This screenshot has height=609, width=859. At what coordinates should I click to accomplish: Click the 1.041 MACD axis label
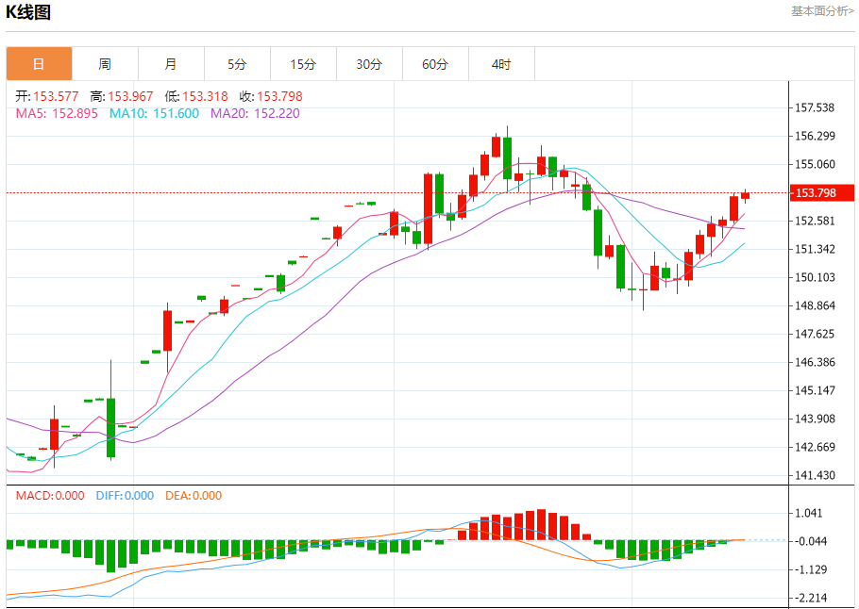click(811, 513)
